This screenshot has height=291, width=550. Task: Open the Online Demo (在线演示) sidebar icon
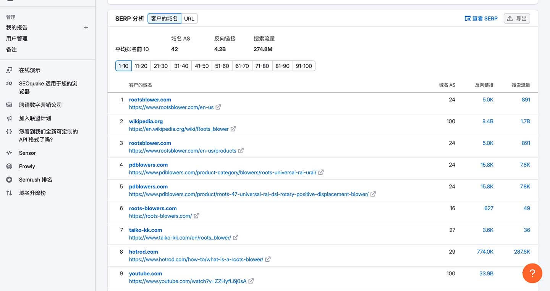[x=9, y=70]
